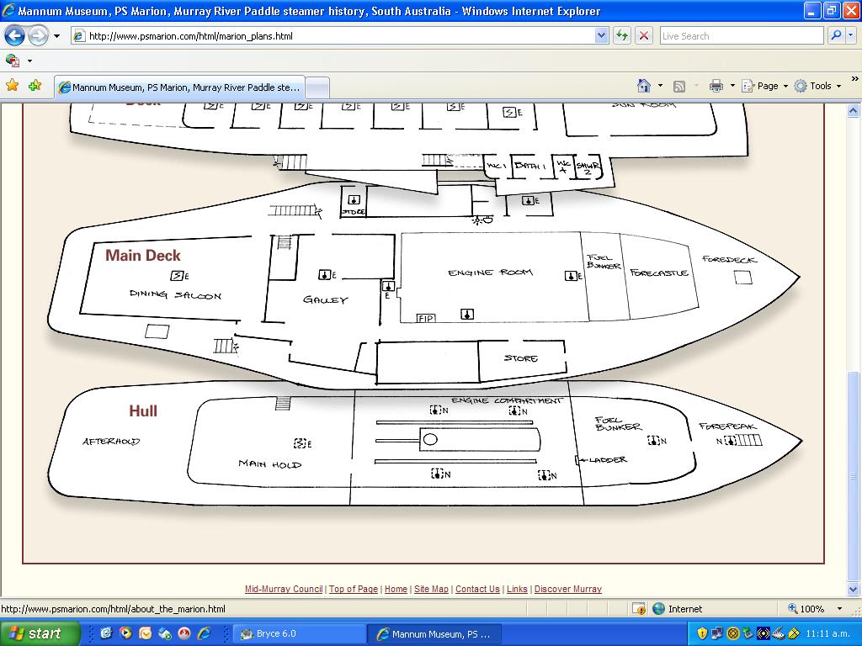The width and height of the screenshot is (862, 646).
Task: Expand the command bar overflow chevron
Action: [854, 79]
